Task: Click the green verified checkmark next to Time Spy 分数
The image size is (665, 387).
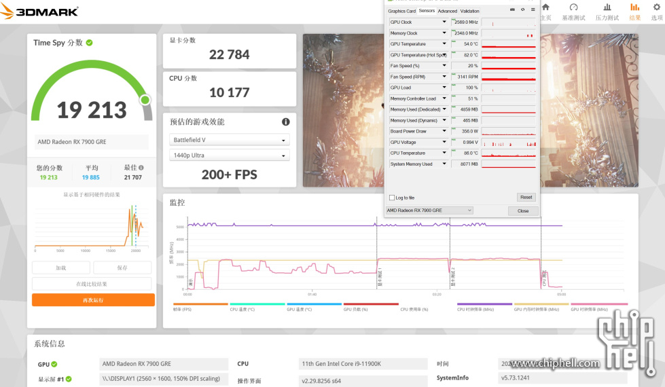Action: pos(90,42)
